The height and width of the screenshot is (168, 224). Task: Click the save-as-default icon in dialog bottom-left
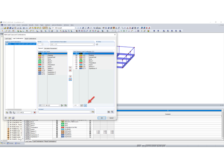point(13,118)
